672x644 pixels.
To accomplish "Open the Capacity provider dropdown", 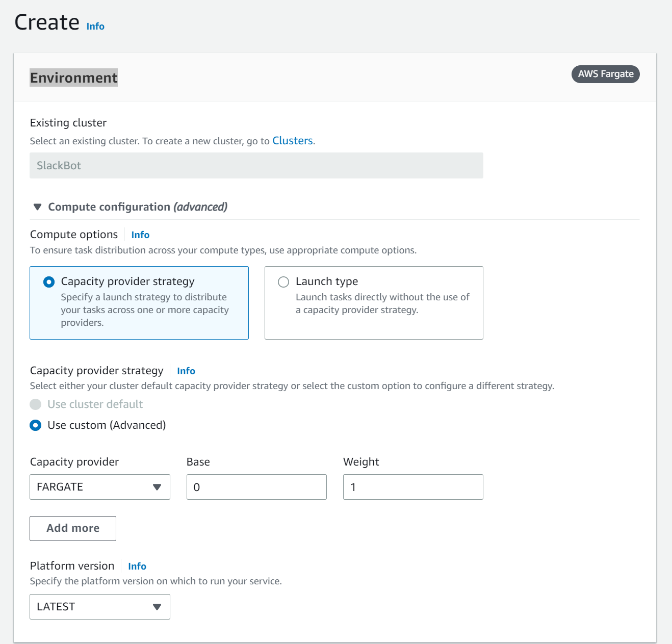I will (x=99, y=487).
